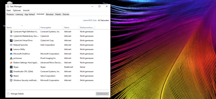Screen dimensions: 216x99
Task: Switch to the Dienste tab
Action: click(x=66, y=14)
